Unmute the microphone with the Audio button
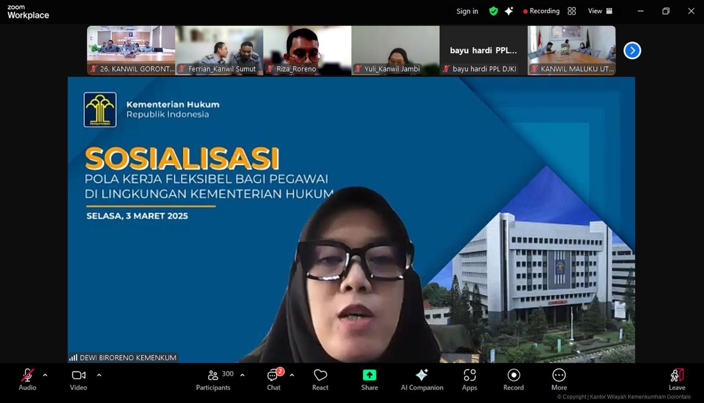Viewport: 704px width, 403px height. [27, 379]
